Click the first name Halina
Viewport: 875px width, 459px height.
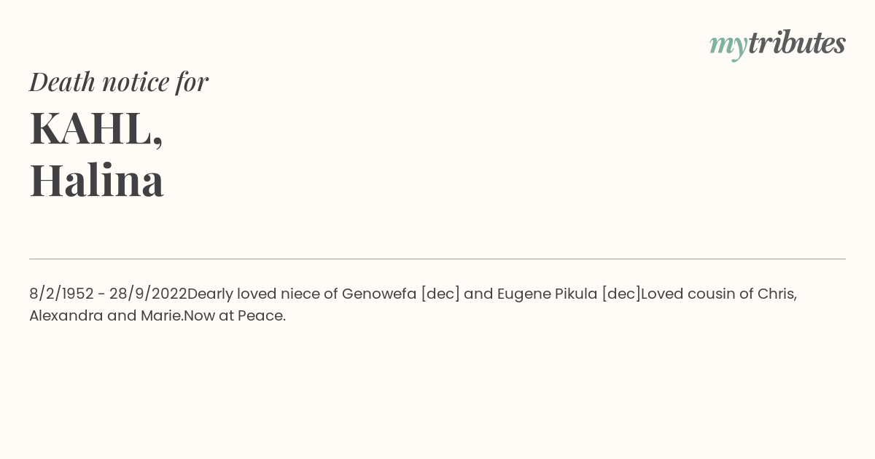[x=96, y=180]
